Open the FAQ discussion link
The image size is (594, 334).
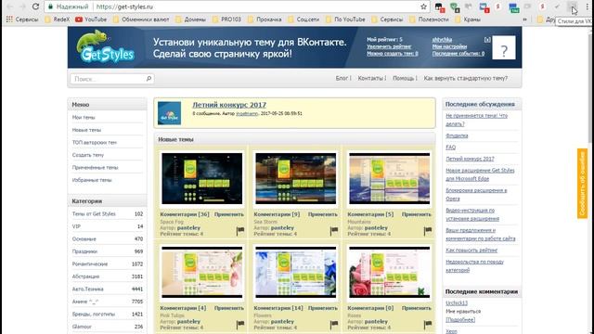[450, 147]
